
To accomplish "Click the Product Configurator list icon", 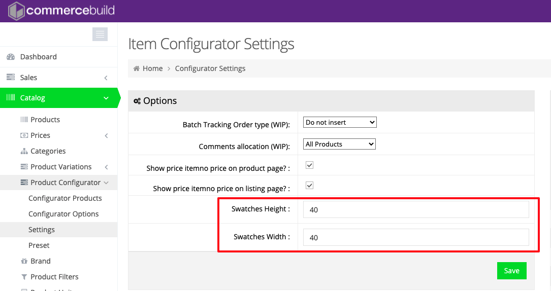I will click(24, 183).
